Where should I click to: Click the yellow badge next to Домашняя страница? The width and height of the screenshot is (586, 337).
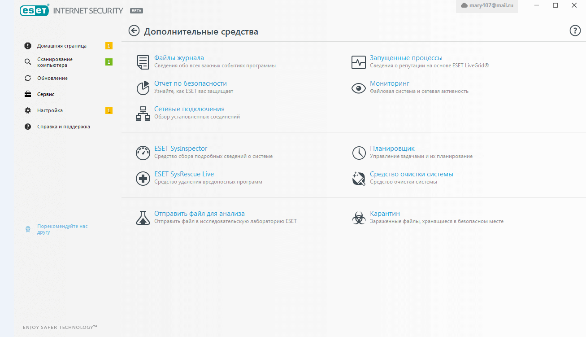(x=109, y=46)
